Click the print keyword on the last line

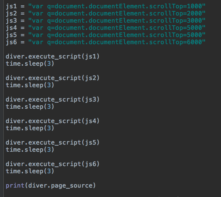[15, 186]
